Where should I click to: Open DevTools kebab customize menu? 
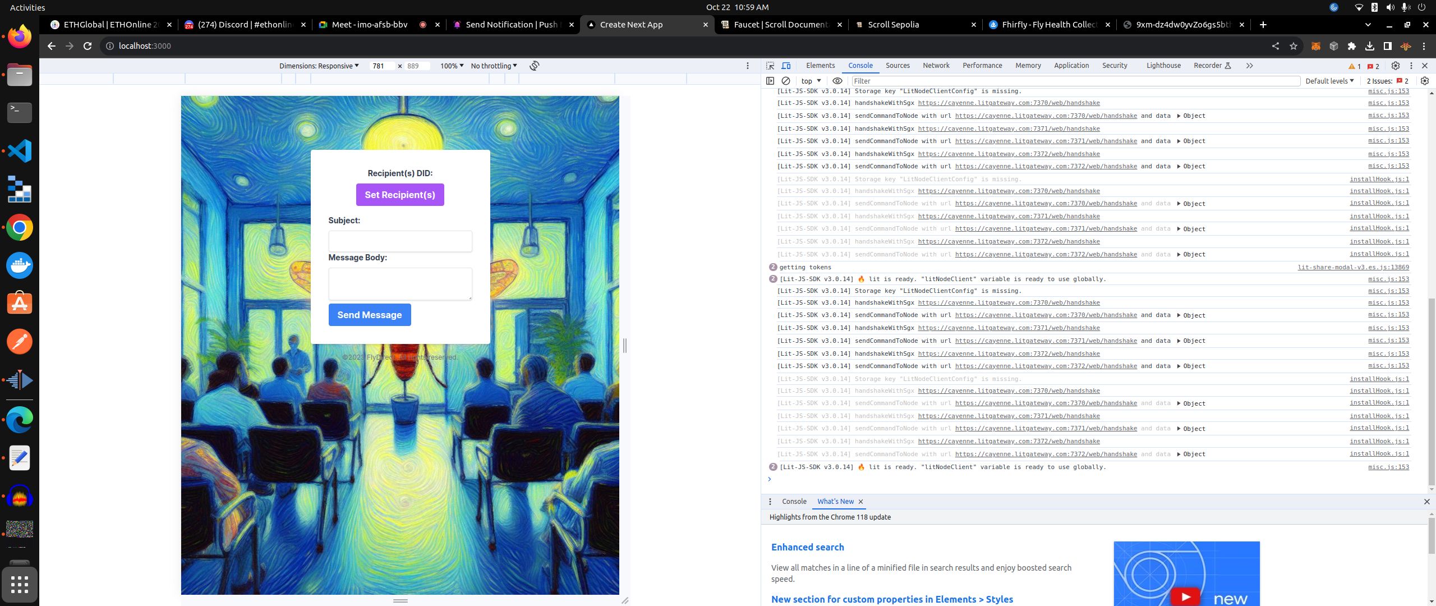coord(1411,66)
